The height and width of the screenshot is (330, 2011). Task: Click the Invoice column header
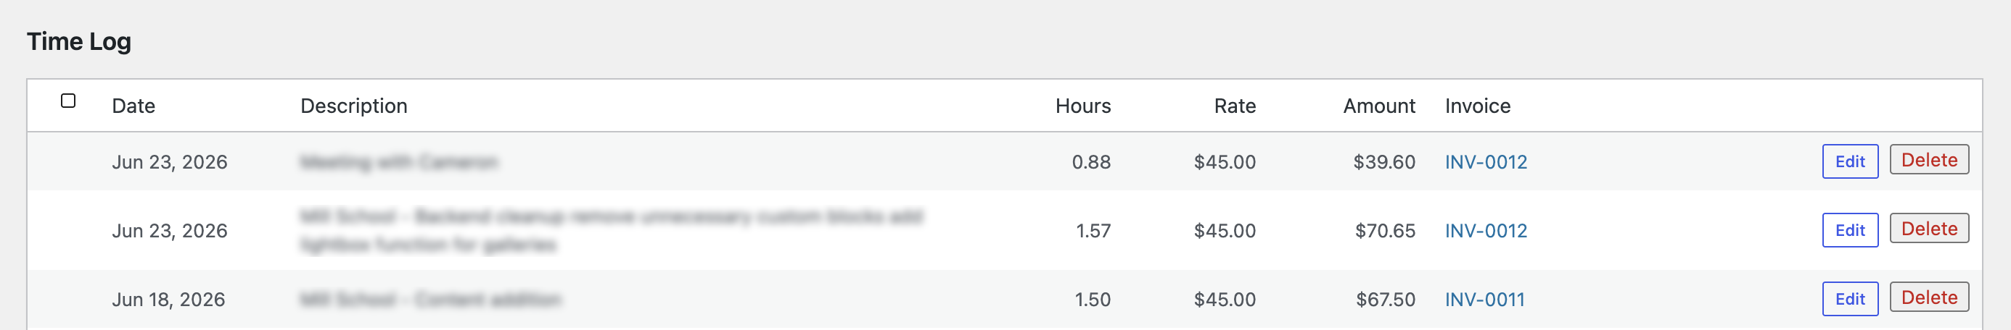click(x=1477, y=106)
